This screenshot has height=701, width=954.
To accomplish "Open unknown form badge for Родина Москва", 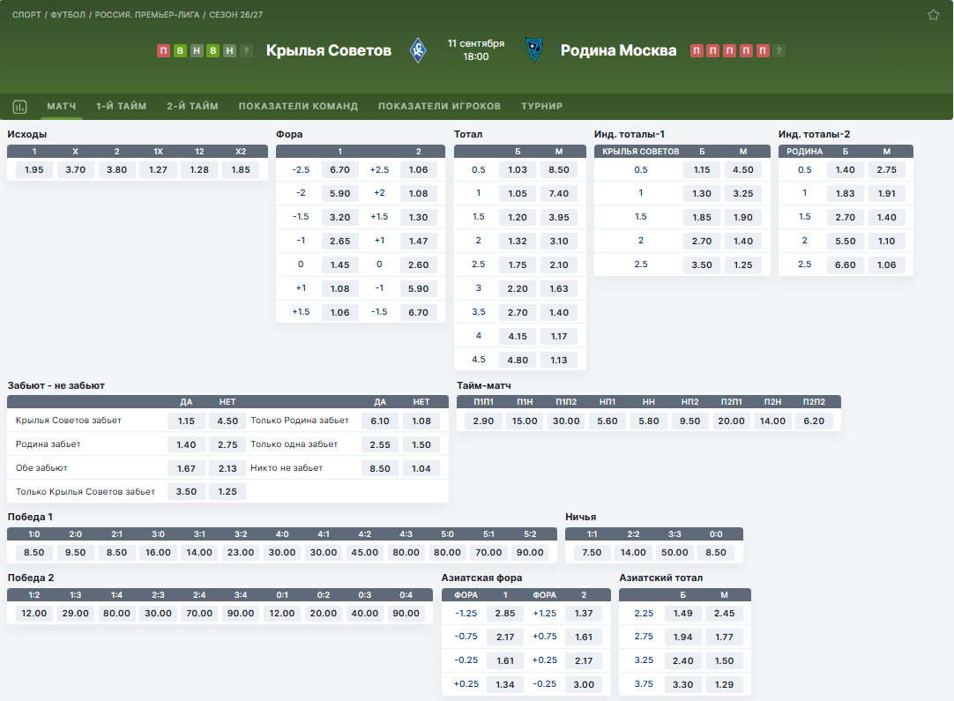I will coord(779,50).
